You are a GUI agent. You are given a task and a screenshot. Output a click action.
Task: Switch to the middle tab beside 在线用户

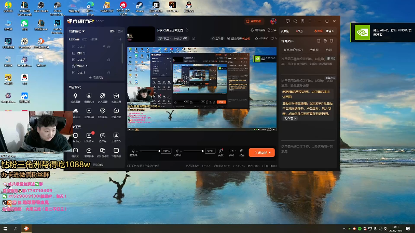[314, 50]
